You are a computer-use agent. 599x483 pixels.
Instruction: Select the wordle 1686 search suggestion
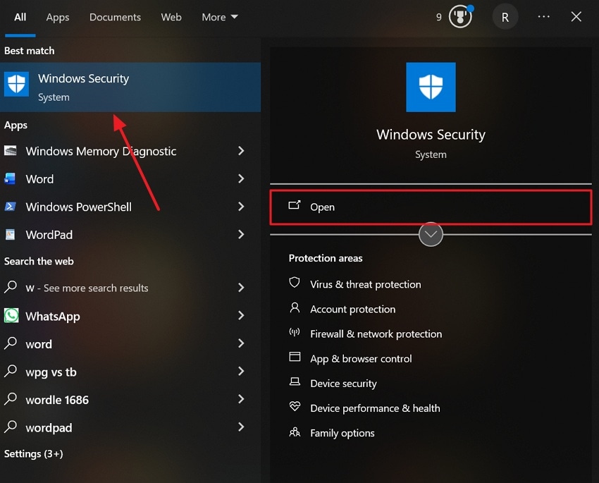click(57, 400)
